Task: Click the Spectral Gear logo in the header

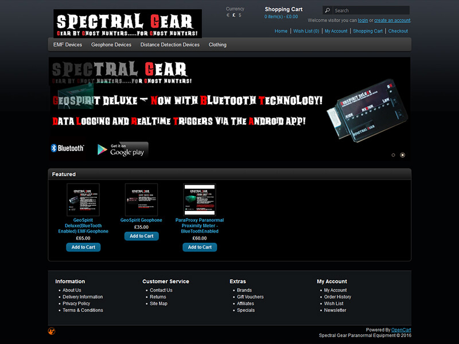Action: 127,24
